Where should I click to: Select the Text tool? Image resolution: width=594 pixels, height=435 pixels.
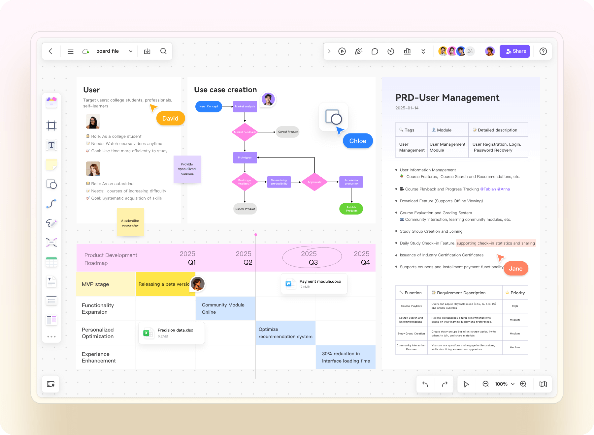(x=51, y=145)
